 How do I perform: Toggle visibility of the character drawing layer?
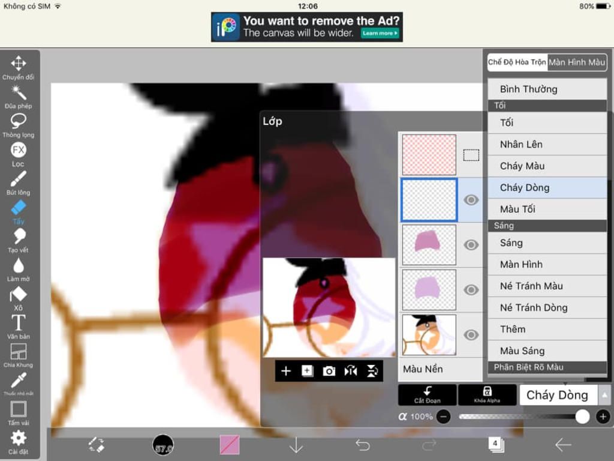click(x=471, y=335)
